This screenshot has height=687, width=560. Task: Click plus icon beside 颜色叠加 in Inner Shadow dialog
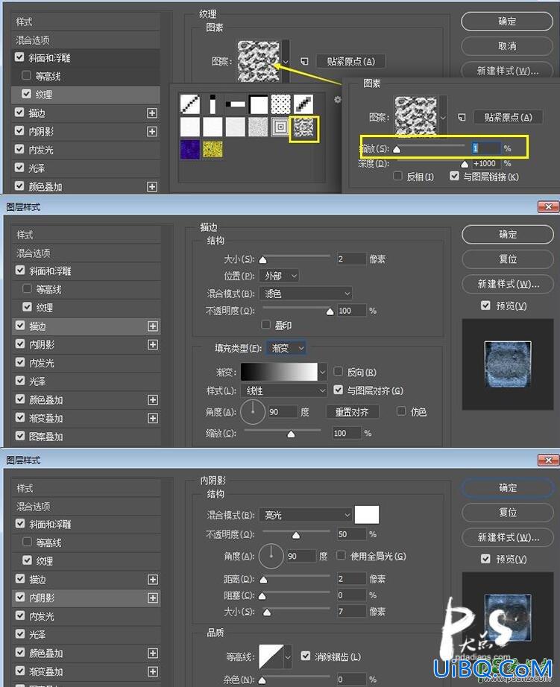tap(153, 653)
